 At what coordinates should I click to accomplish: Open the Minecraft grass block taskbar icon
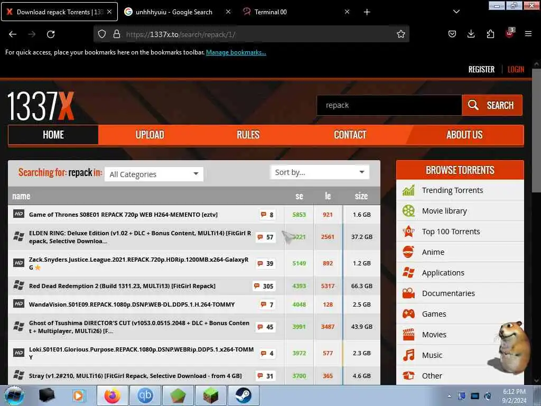pos(210,395)
